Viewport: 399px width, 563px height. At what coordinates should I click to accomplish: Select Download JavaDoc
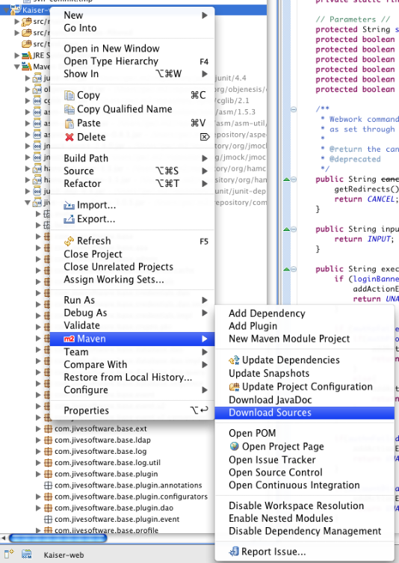(304, 399)
